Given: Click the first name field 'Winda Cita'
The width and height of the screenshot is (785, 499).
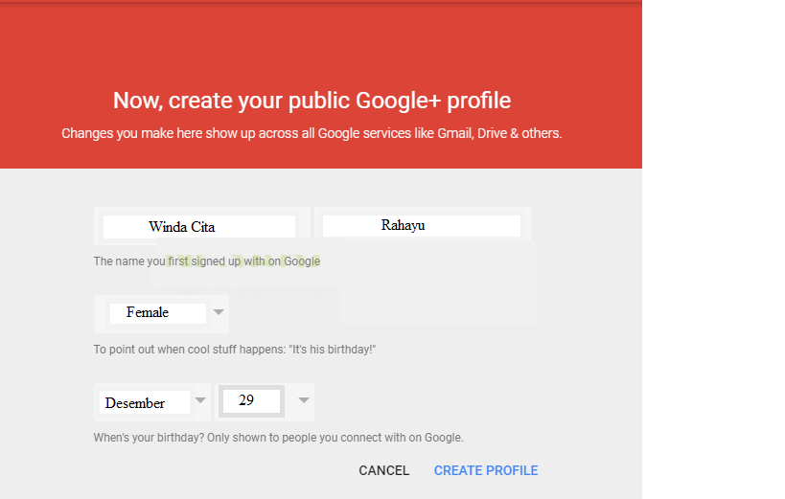Looking at the screenshot, I should (x=199, y=227).
